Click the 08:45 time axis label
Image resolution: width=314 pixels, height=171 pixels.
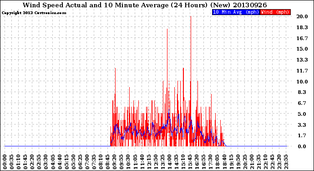pyautogui.click(x=108, y=162)
